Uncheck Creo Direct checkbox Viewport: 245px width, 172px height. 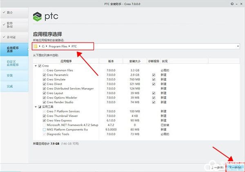click(x=44, y=84)
